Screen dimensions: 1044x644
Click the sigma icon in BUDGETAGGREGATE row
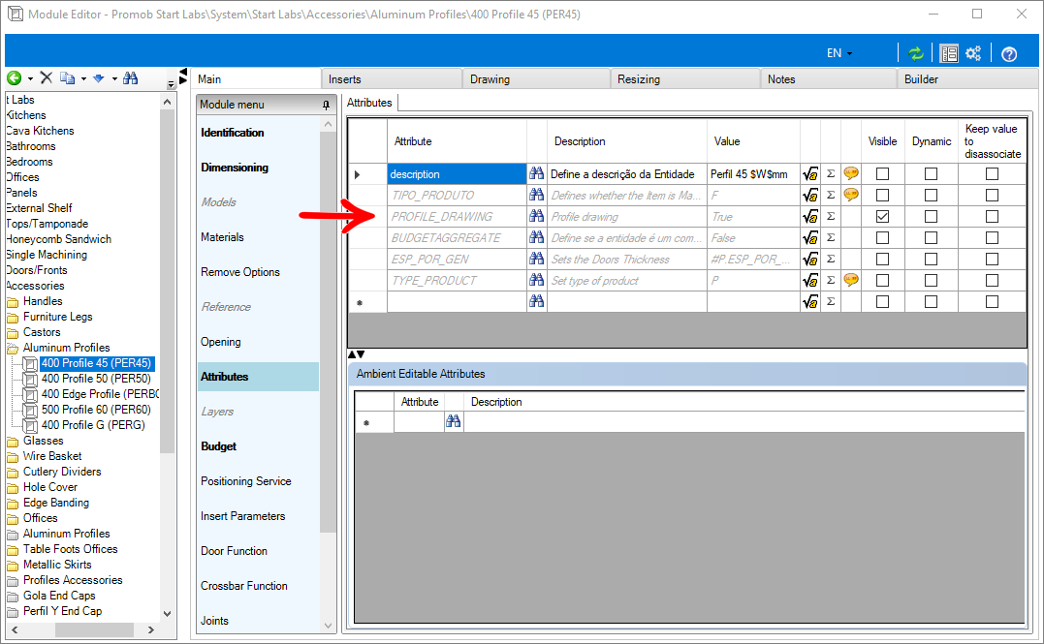831,237
